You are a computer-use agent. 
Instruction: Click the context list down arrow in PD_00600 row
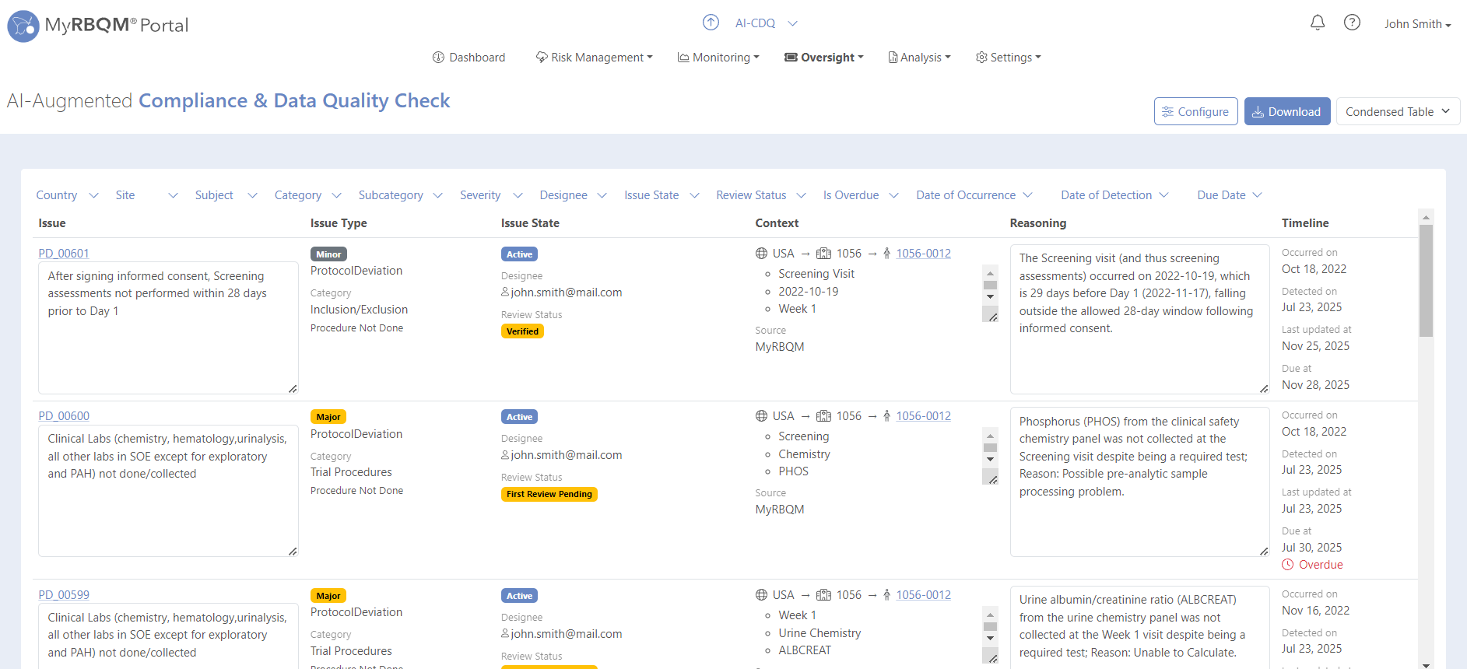(x=990, y=459)
